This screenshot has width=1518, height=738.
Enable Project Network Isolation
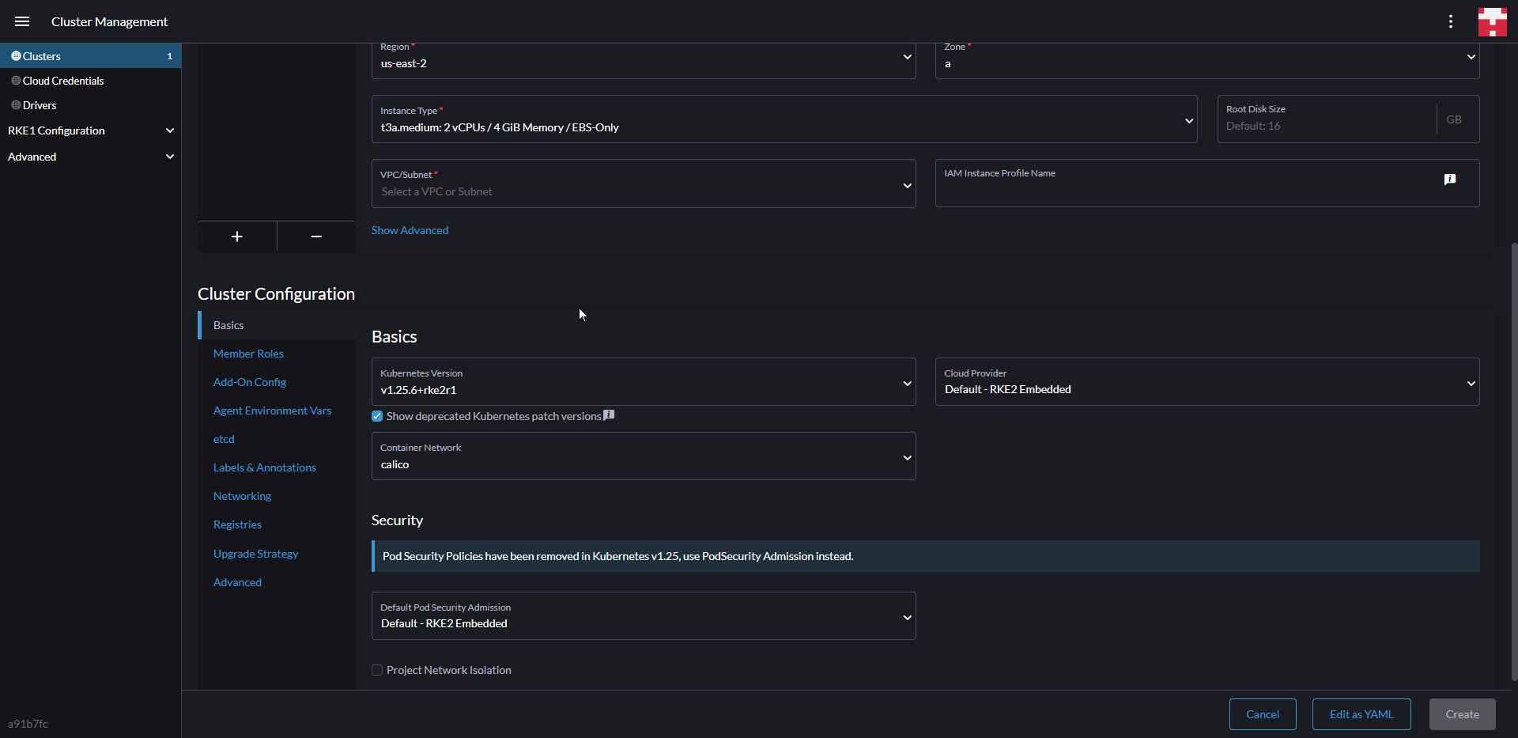[x=377, y=669]
